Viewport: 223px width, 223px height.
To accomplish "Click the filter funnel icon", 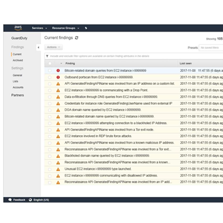I will coord(47,56).
